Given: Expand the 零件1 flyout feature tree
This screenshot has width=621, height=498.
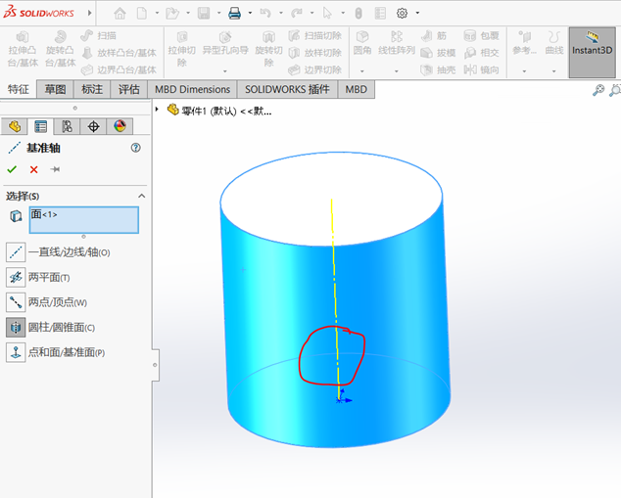Looking at the screenshot, I should point(157,110).
